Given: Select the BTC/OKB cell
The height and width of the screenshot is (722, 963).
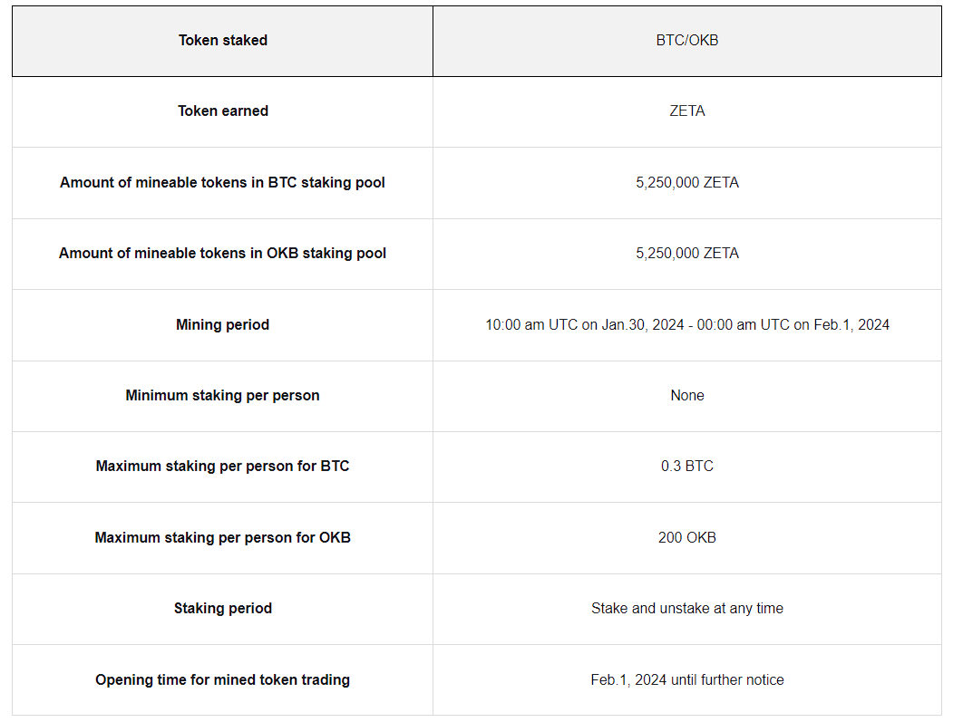Looking at the screenshot, I should pyautogui.click(x=686, y=40).
